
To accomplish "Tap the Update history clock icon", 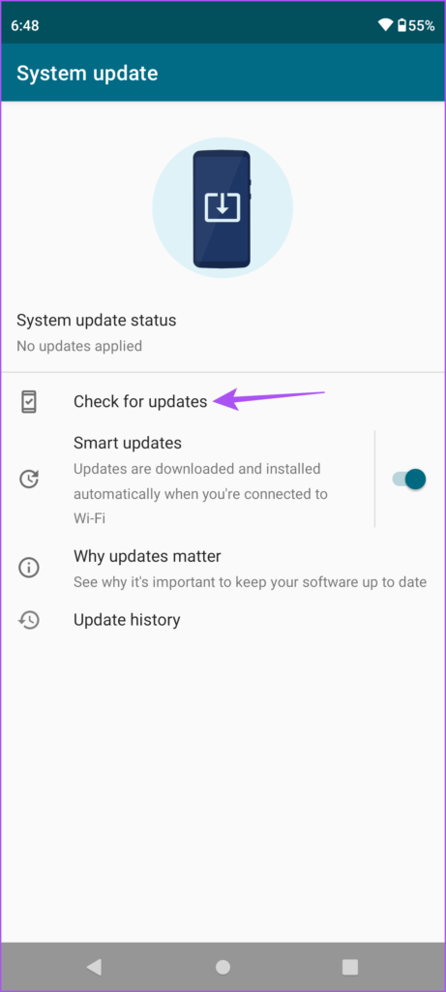I will click(28, 620).
